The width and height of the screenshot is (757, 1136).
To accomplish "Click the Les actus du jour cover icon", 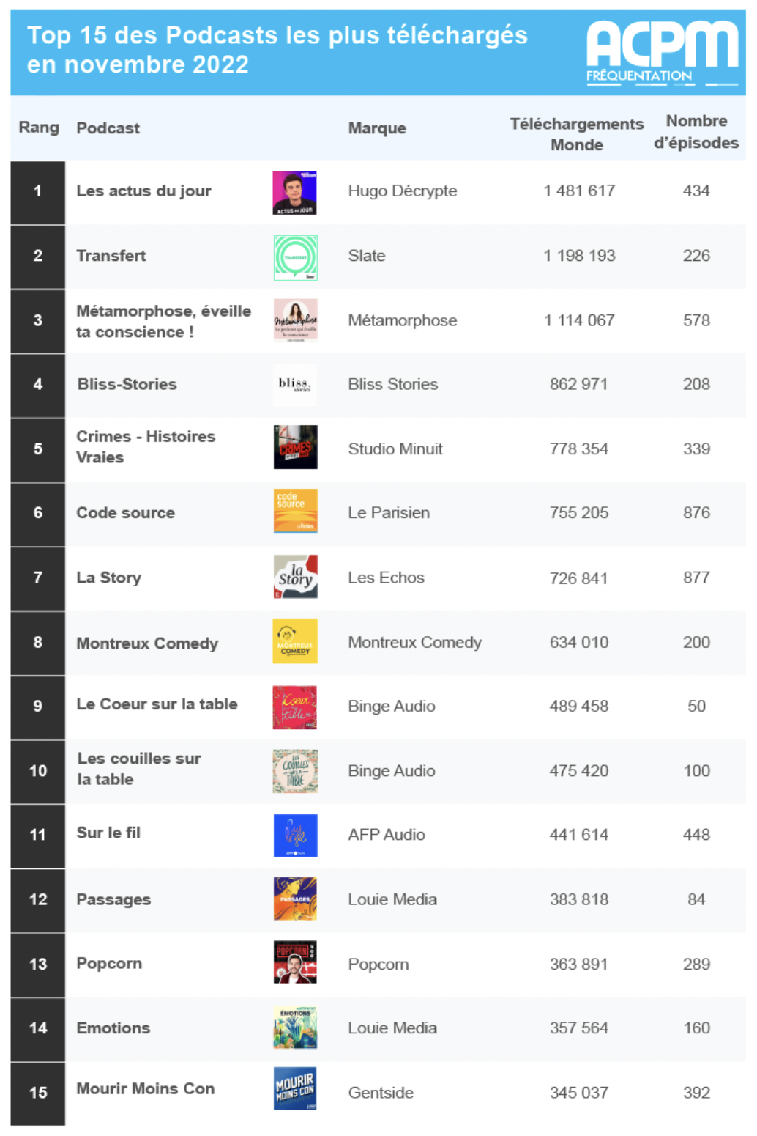I will [x=294, y=193].
